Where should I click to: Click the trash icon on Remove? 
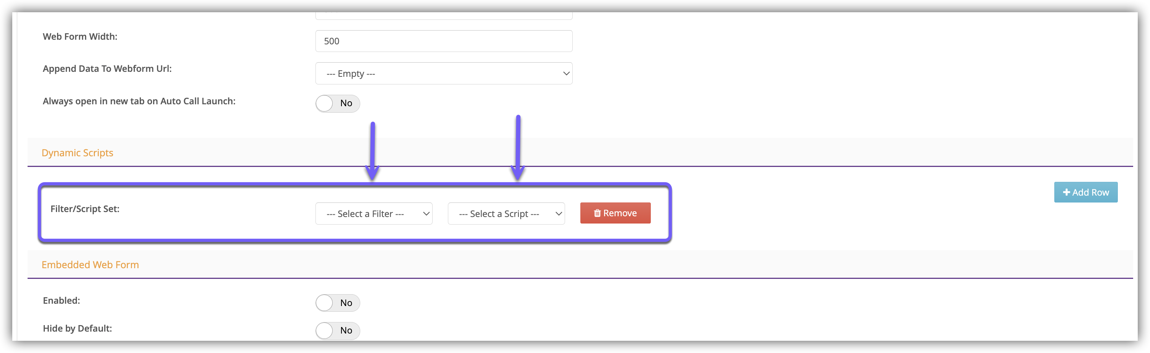597,213
